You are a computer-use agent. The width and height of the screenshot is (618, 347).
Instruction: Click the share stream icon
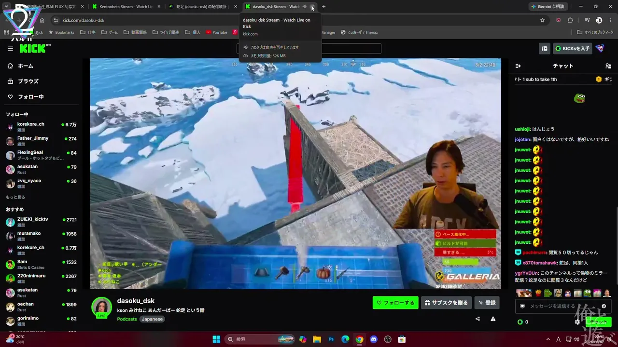click(478, 319)
